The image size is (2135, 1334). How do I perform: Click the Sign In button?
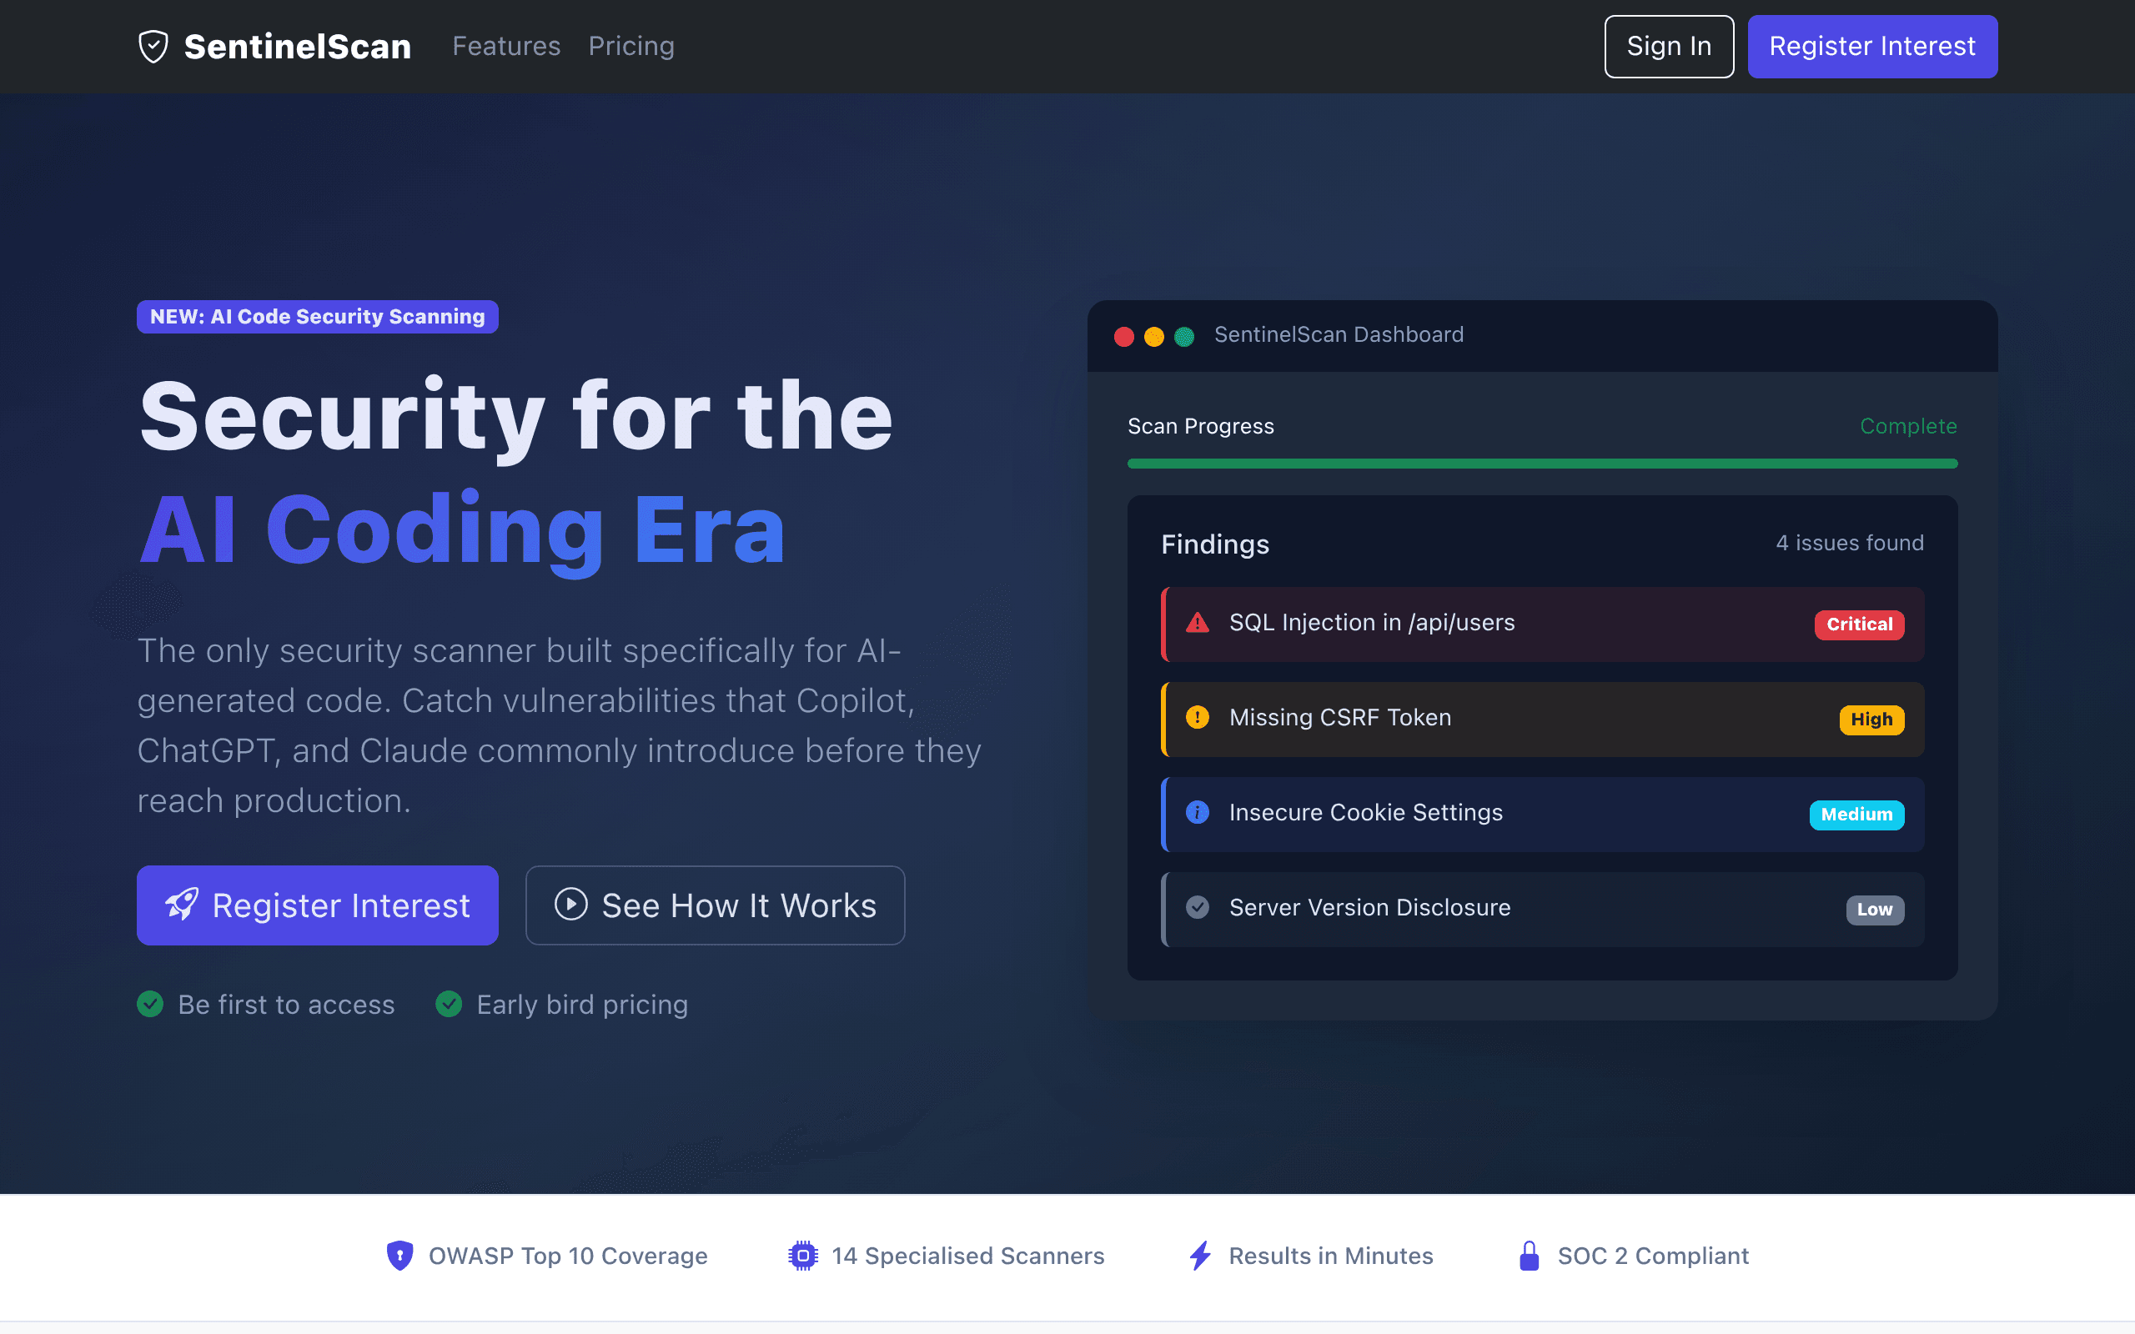1668,47
